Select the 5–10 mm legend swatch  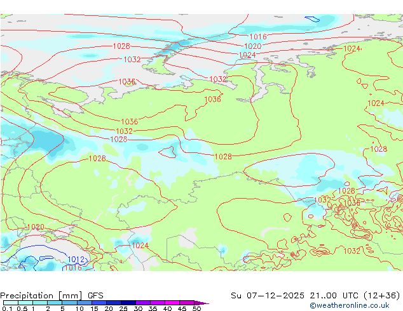[69, 303]
